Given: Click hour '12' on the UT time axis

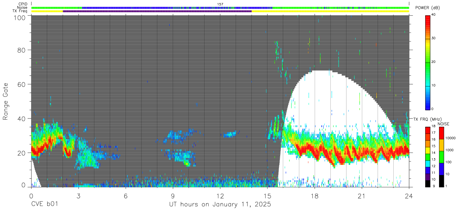Looking at the screenshot, I should pyautogui.click(x=220, y=196).
